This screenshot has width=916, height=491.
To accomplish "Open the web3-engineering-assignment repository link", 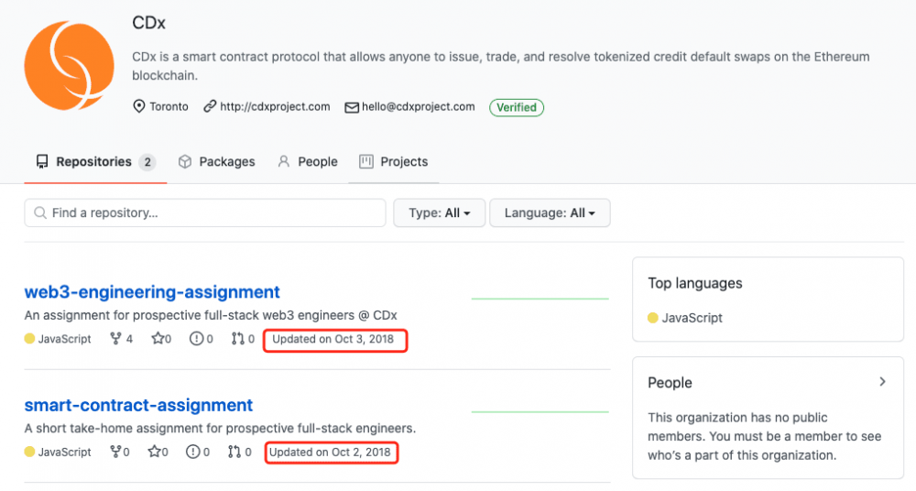I will pos(152,292).
